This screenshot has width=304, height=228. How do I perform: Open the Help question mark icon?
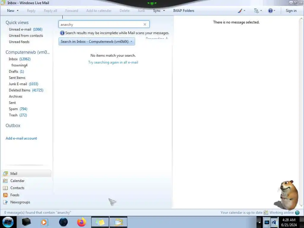point(270,11)
